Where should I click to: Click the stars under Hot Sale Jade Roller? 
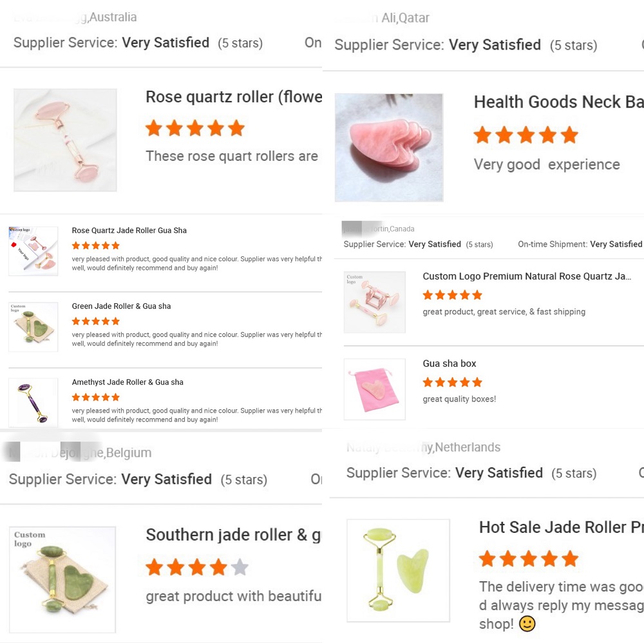pyautogui.click(x=528, y=559)
